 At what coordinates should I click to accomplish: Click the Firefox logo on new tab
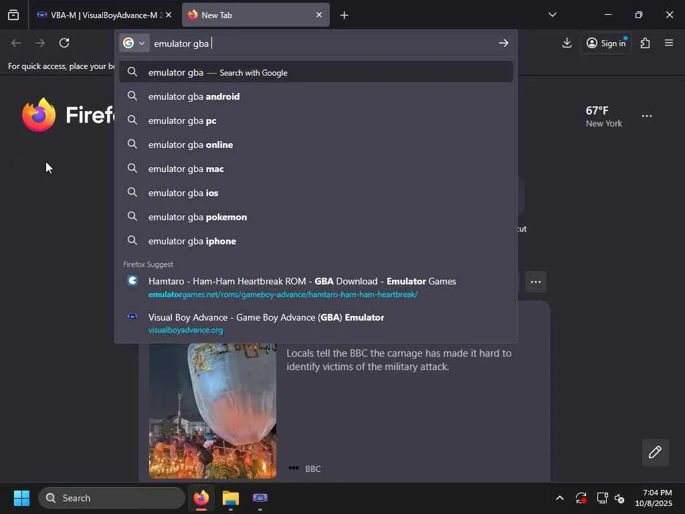(39, 115)
